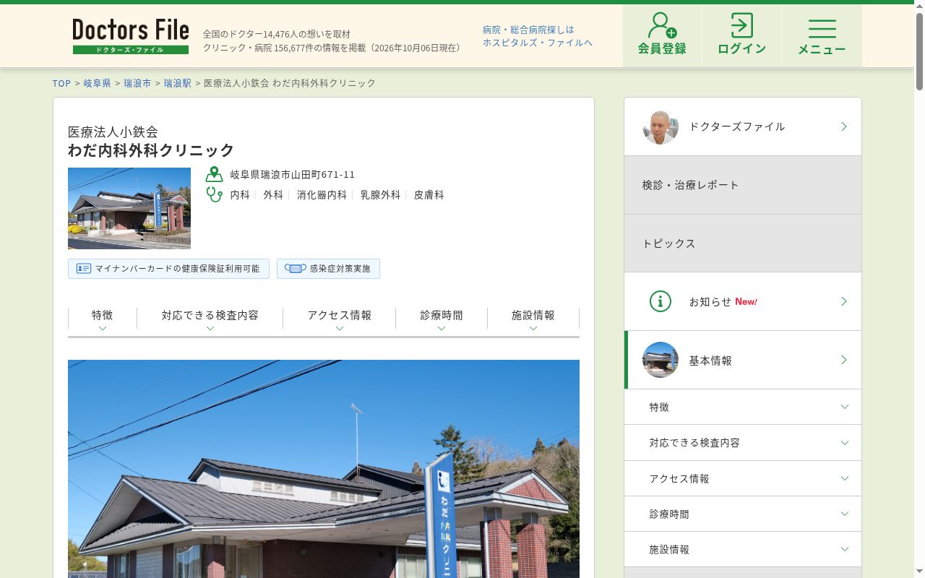Click the scrollbar up arrow

pyautogui.click(x=919, y=5)
